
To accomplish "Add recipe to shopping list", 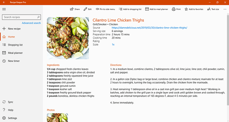I will 130,9.
